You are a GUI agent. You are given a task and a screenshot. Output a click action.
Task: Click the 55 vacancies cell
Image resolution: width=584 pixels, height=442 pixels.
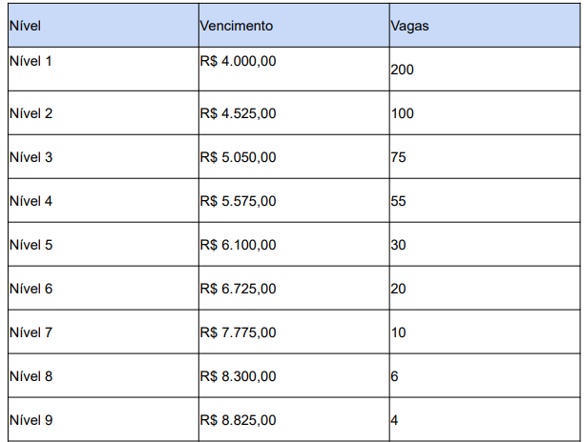pos(399,201)
